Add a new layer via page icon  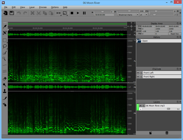[x=151, y=133]
